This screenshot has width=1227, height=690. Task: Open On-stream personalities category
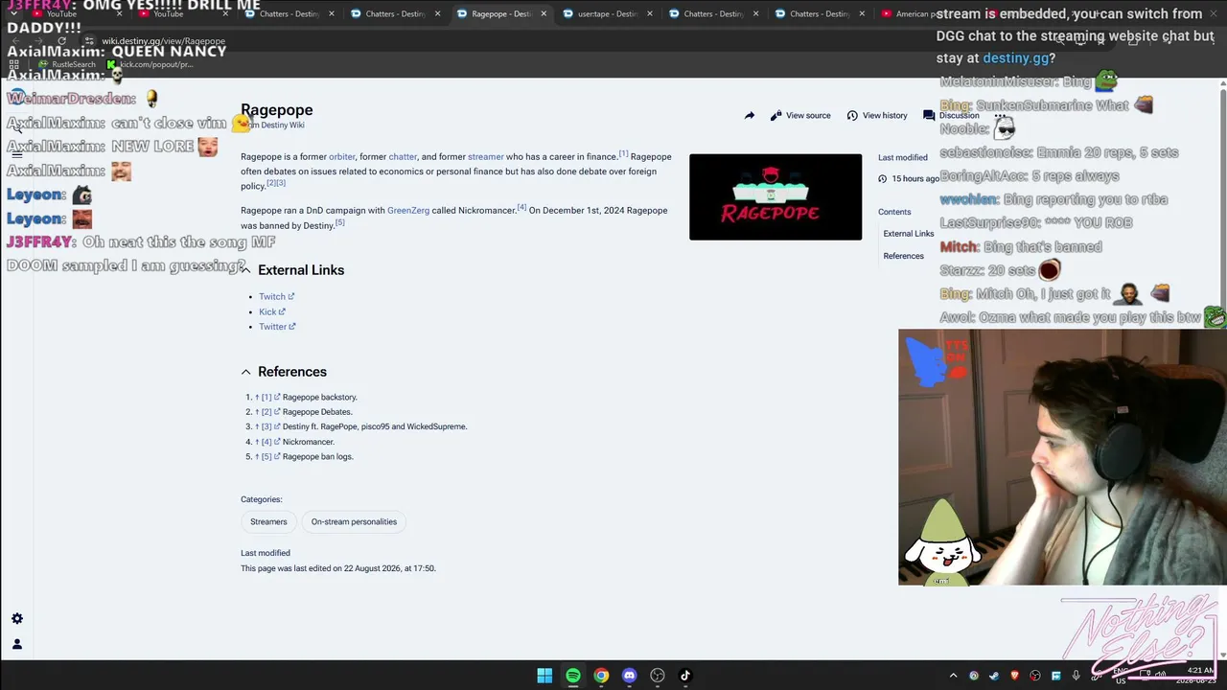(354, 522)
